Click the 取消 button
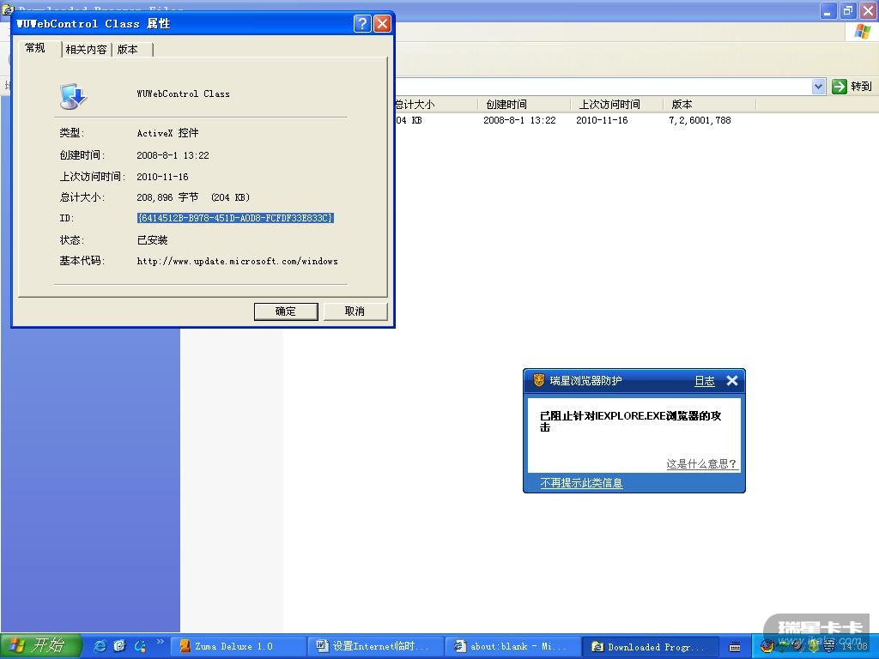Image resolution: width=879 pixels, height=659 pixels. [355, 311]
